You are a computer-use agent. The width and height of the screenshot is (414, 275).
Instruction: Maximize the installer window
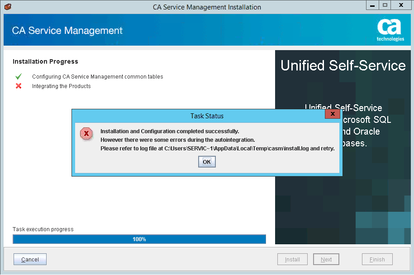385,5
